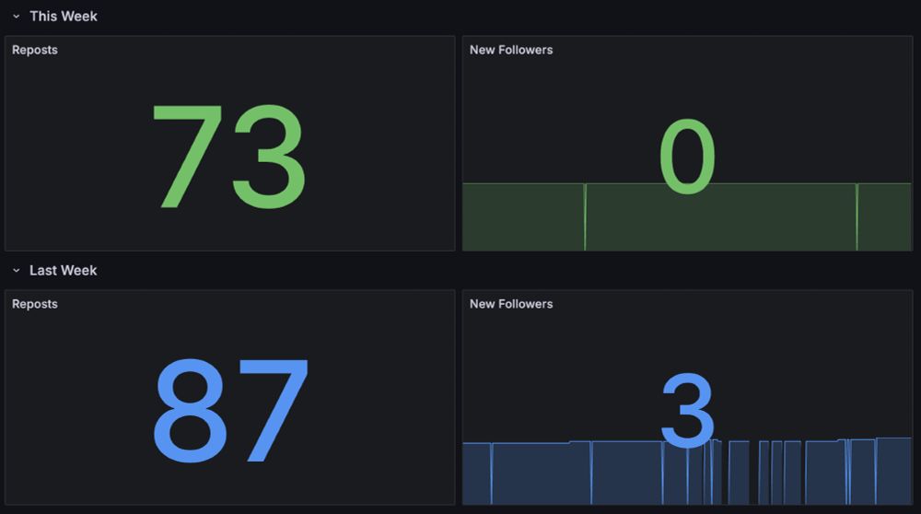Click the This Week row title
Viewport: 921px width, 514px height.
coord(64,17)
